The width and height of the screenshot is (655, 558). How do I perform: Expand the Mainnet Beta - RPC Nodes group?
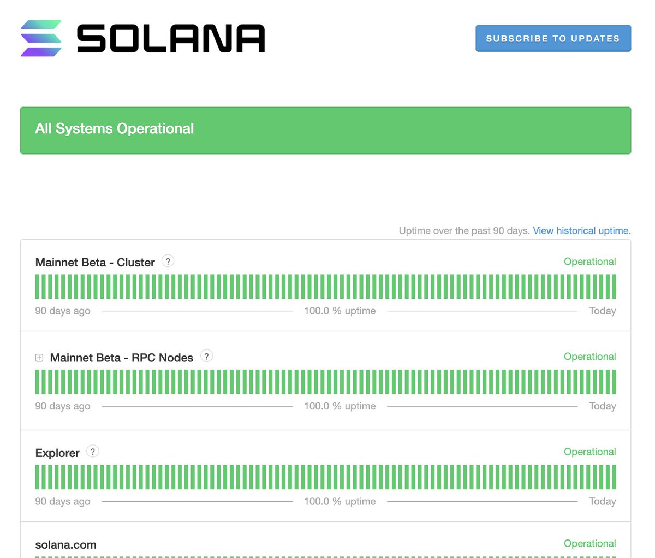[x=39, y=358]
